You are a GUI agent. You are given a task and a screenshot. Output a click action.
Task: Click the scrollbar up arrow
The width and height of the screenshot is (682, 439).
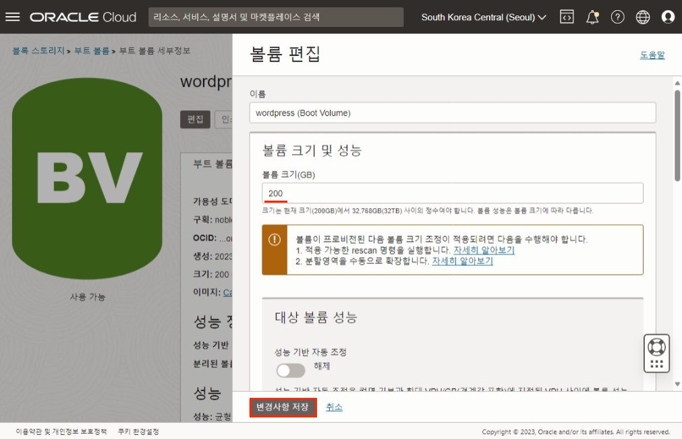point(677,83)
